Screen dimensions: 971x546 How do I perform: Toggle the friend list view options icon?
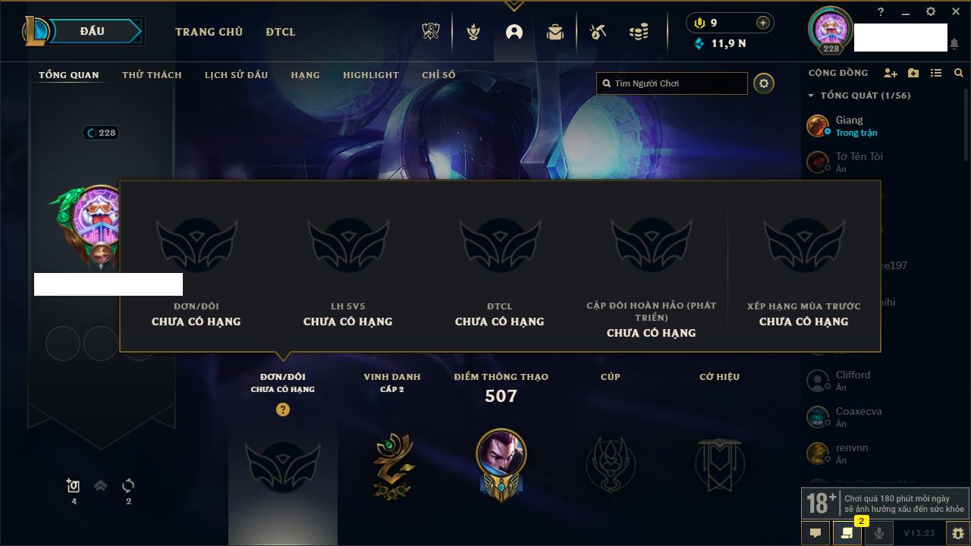936,73
